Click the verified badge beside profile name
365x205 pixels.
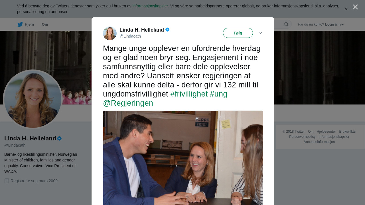pyautogui.click(x=59, y=138)
